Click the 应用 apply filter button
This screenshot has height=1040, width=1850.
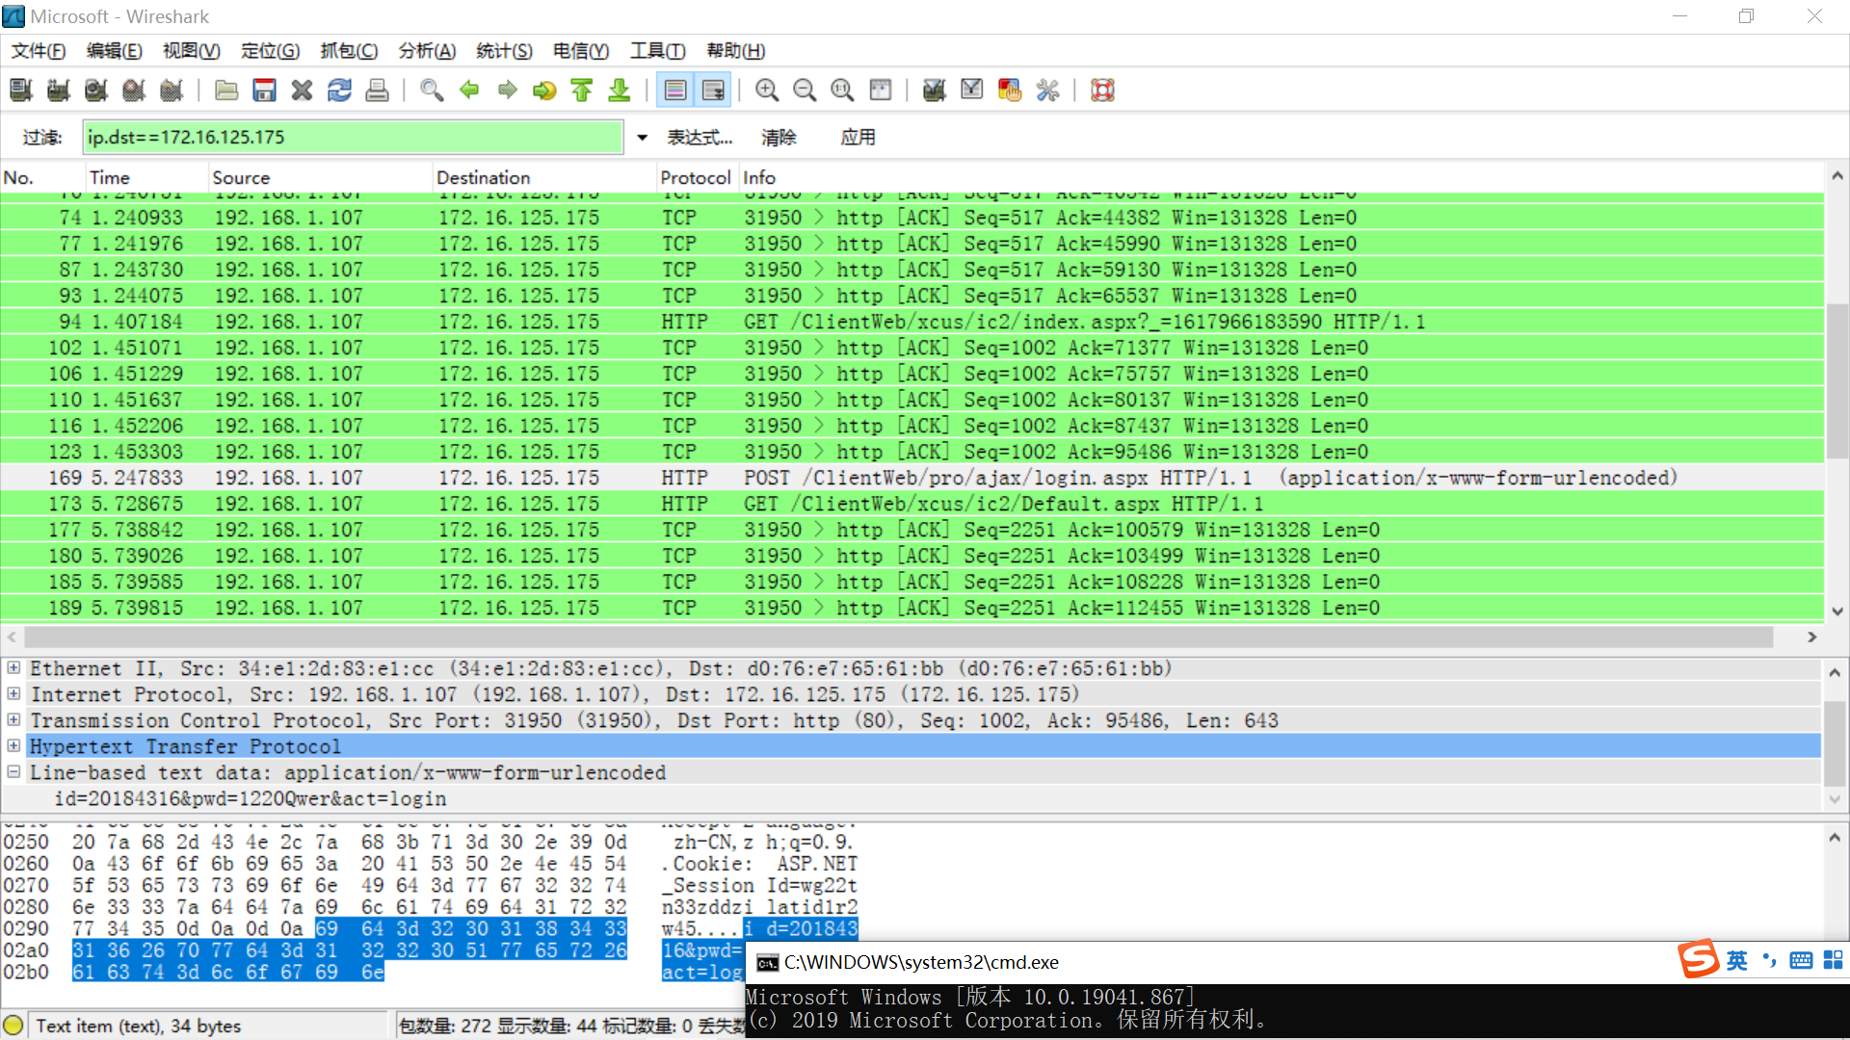pyautogui.click(x=858, y=138)
